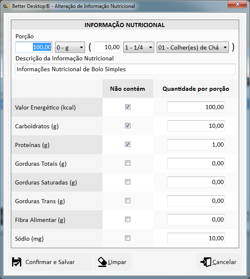Open the 'Colher(es) de Chá' measure dropdown
Screen dimensions: 250x279
point(192,47)
